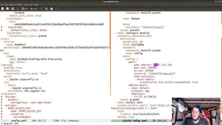Click the apiVersion: v1 line

(x=133, y=42)
